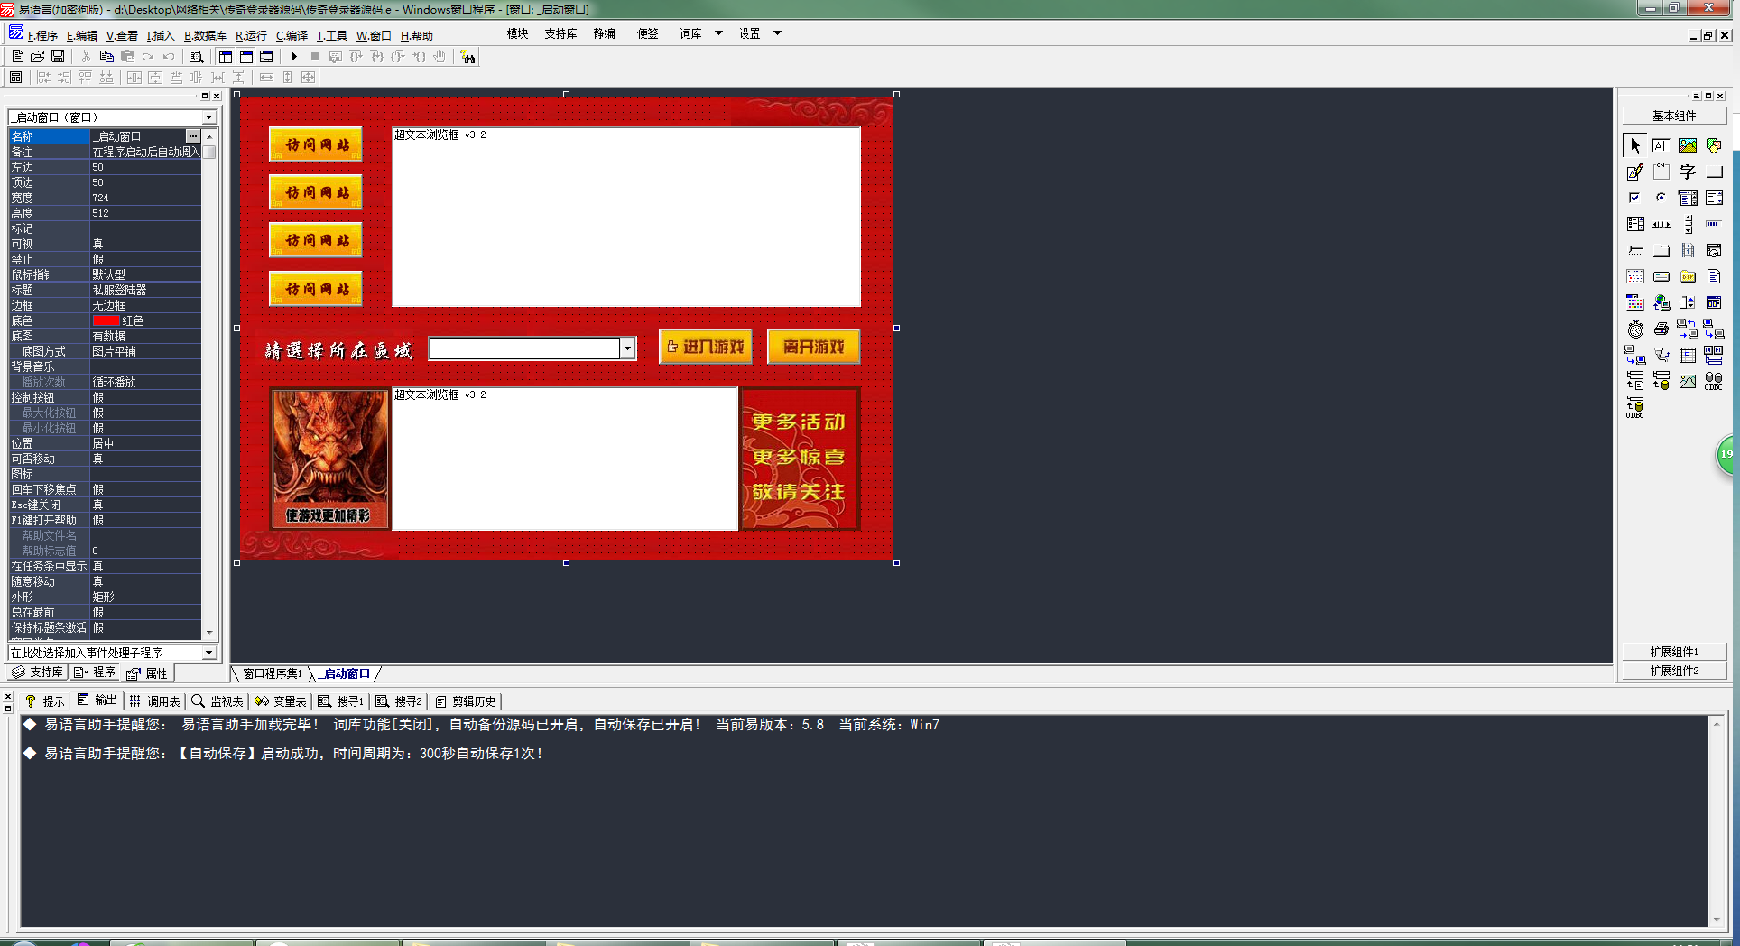Click the 扩展组件1 button

(1674, 652)
